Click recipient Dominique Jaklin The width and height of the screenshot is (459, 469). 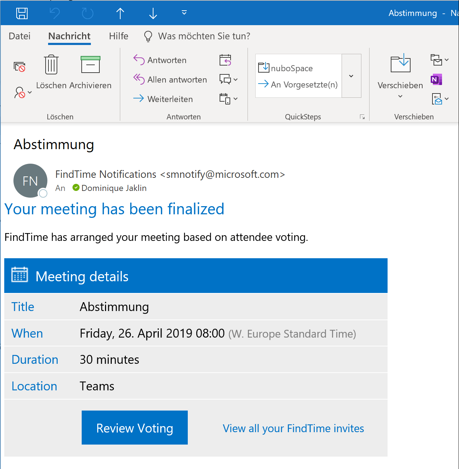[114, 188]
